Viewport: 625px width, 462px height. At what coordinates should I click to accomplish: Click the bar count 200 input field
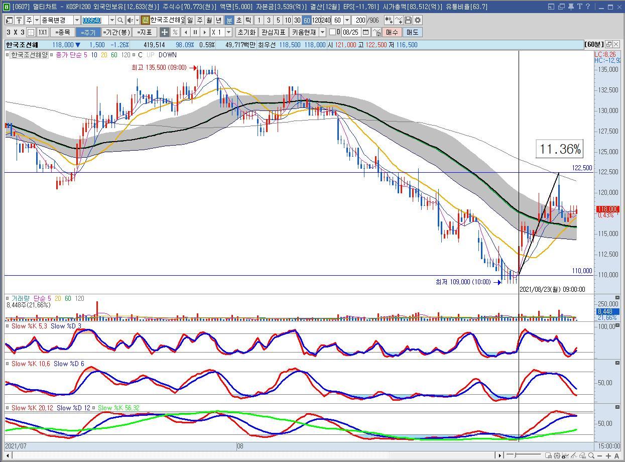[359, 20]
